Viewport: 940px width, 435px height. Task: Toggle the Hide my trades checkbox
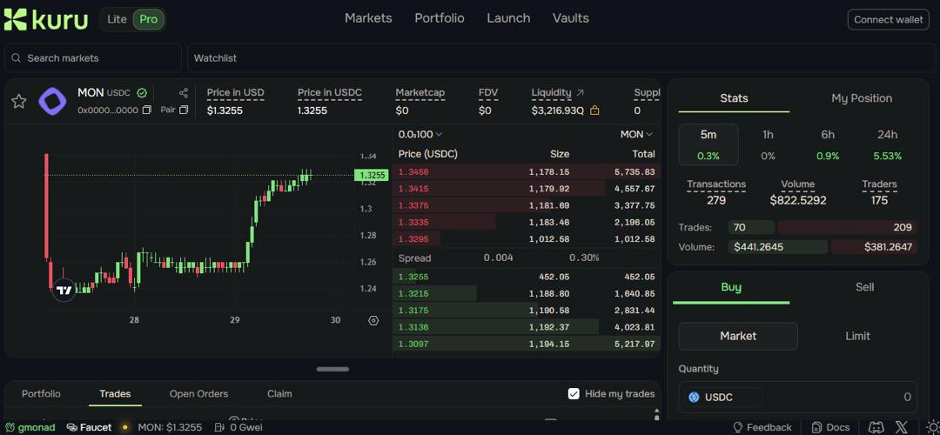574,394
